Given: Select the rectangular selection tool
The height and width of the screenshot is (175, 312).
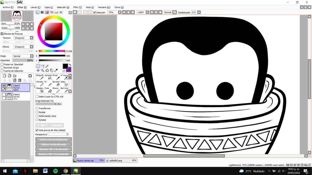Looking at the screenshot, I should point(38,66).
